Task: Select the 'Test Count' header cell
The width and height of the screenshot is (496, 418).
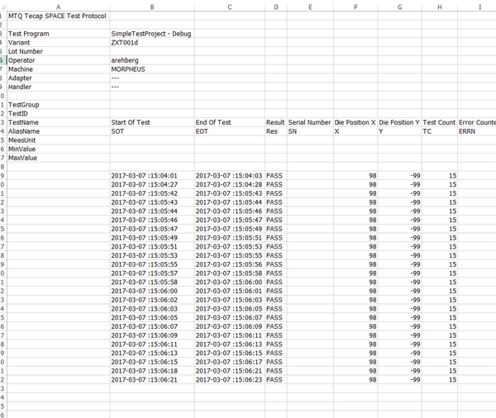Action: point(439,122)
